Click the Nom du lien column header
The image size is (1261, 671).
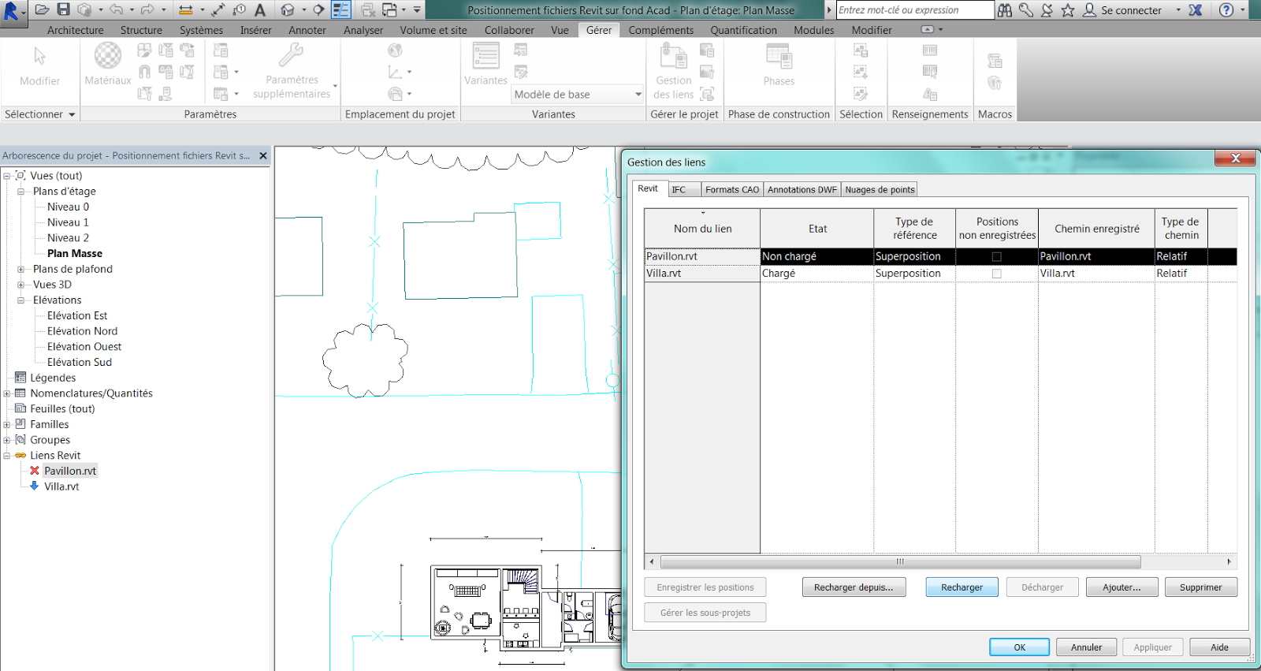click(702, 229)
